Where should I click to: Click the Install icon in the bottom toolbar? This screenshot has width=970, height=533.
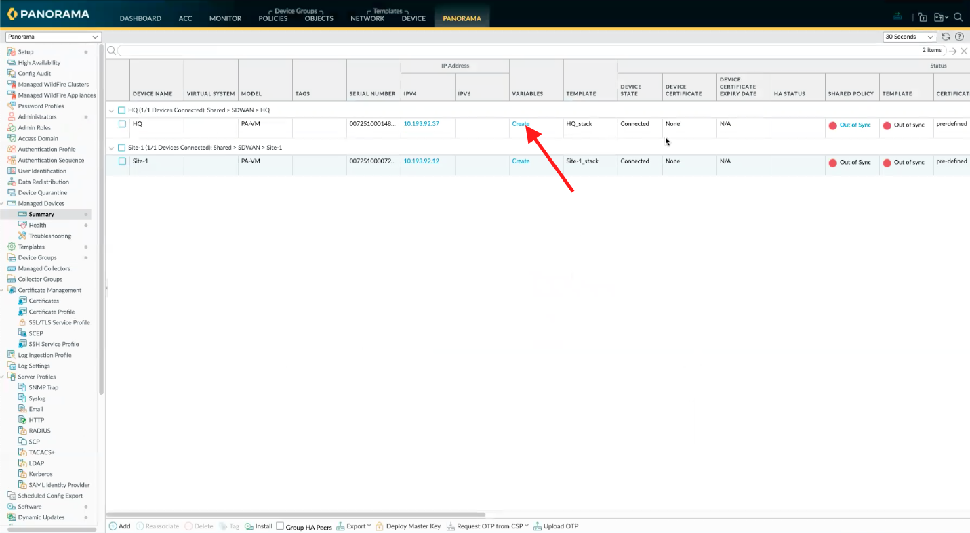point(249,526)
